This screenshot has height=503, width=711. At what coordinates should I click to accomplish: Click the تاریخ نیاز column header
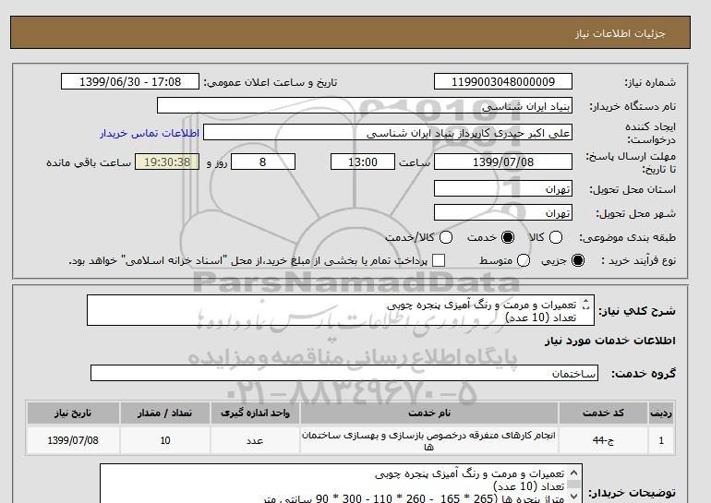click(x=73, y=413)
